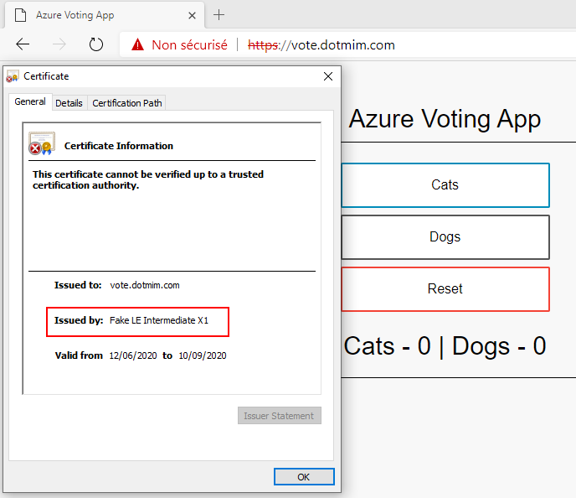576x498 pixels.
Task: Close the Certificate dialog with X
Action: click(328, 76)
